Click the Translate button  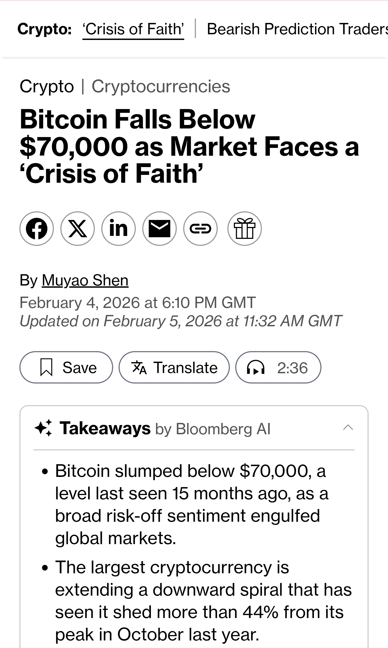click(174, 367)
